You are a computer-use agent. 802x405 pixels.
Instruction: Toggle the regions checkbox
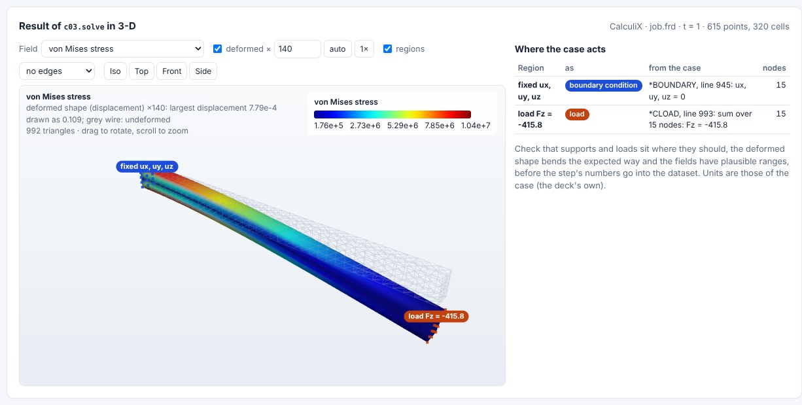click(388, 49)
